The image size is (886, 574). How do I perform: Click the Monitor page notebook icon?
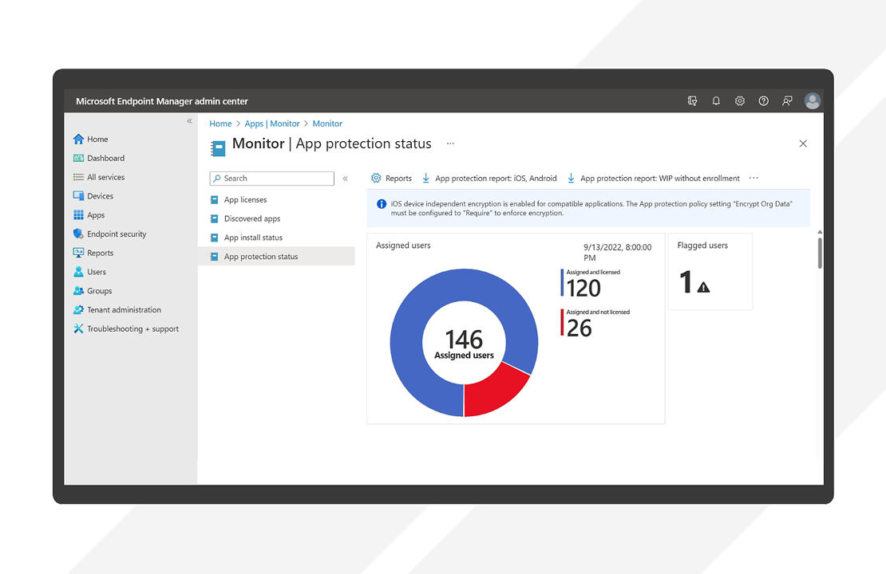click(x=218, y=147)
